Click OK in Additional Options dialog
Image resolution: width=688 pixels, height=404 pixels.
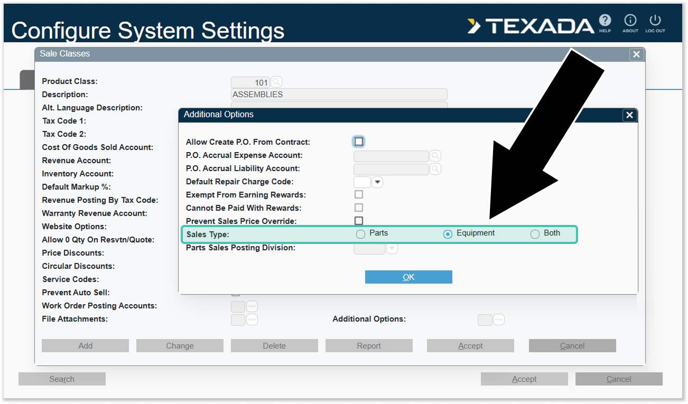click(408, 277)
